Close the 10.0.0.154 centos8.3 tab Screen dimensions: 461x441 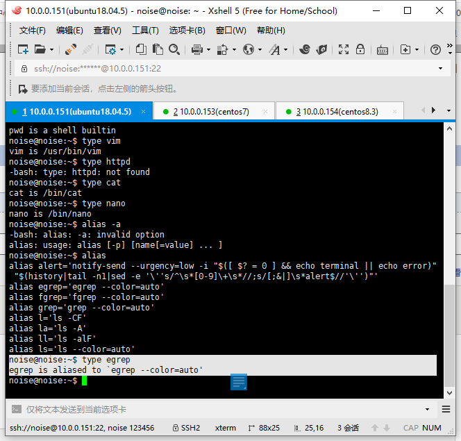click(394, 111)
